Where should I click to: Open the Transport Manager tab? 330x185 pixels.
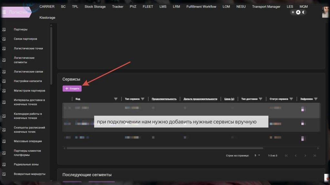pyautogui.click(x=266, y=6)
